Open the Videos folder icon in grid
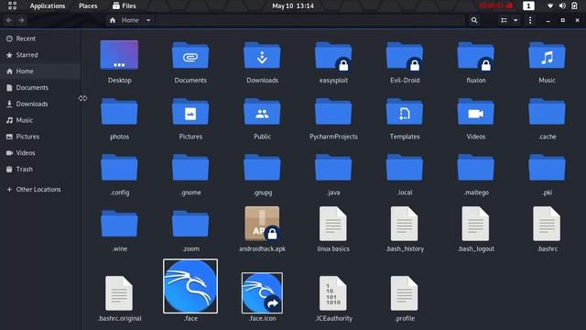Image resolution: width=586 pixels, height=330 pixels. [476, 112]
